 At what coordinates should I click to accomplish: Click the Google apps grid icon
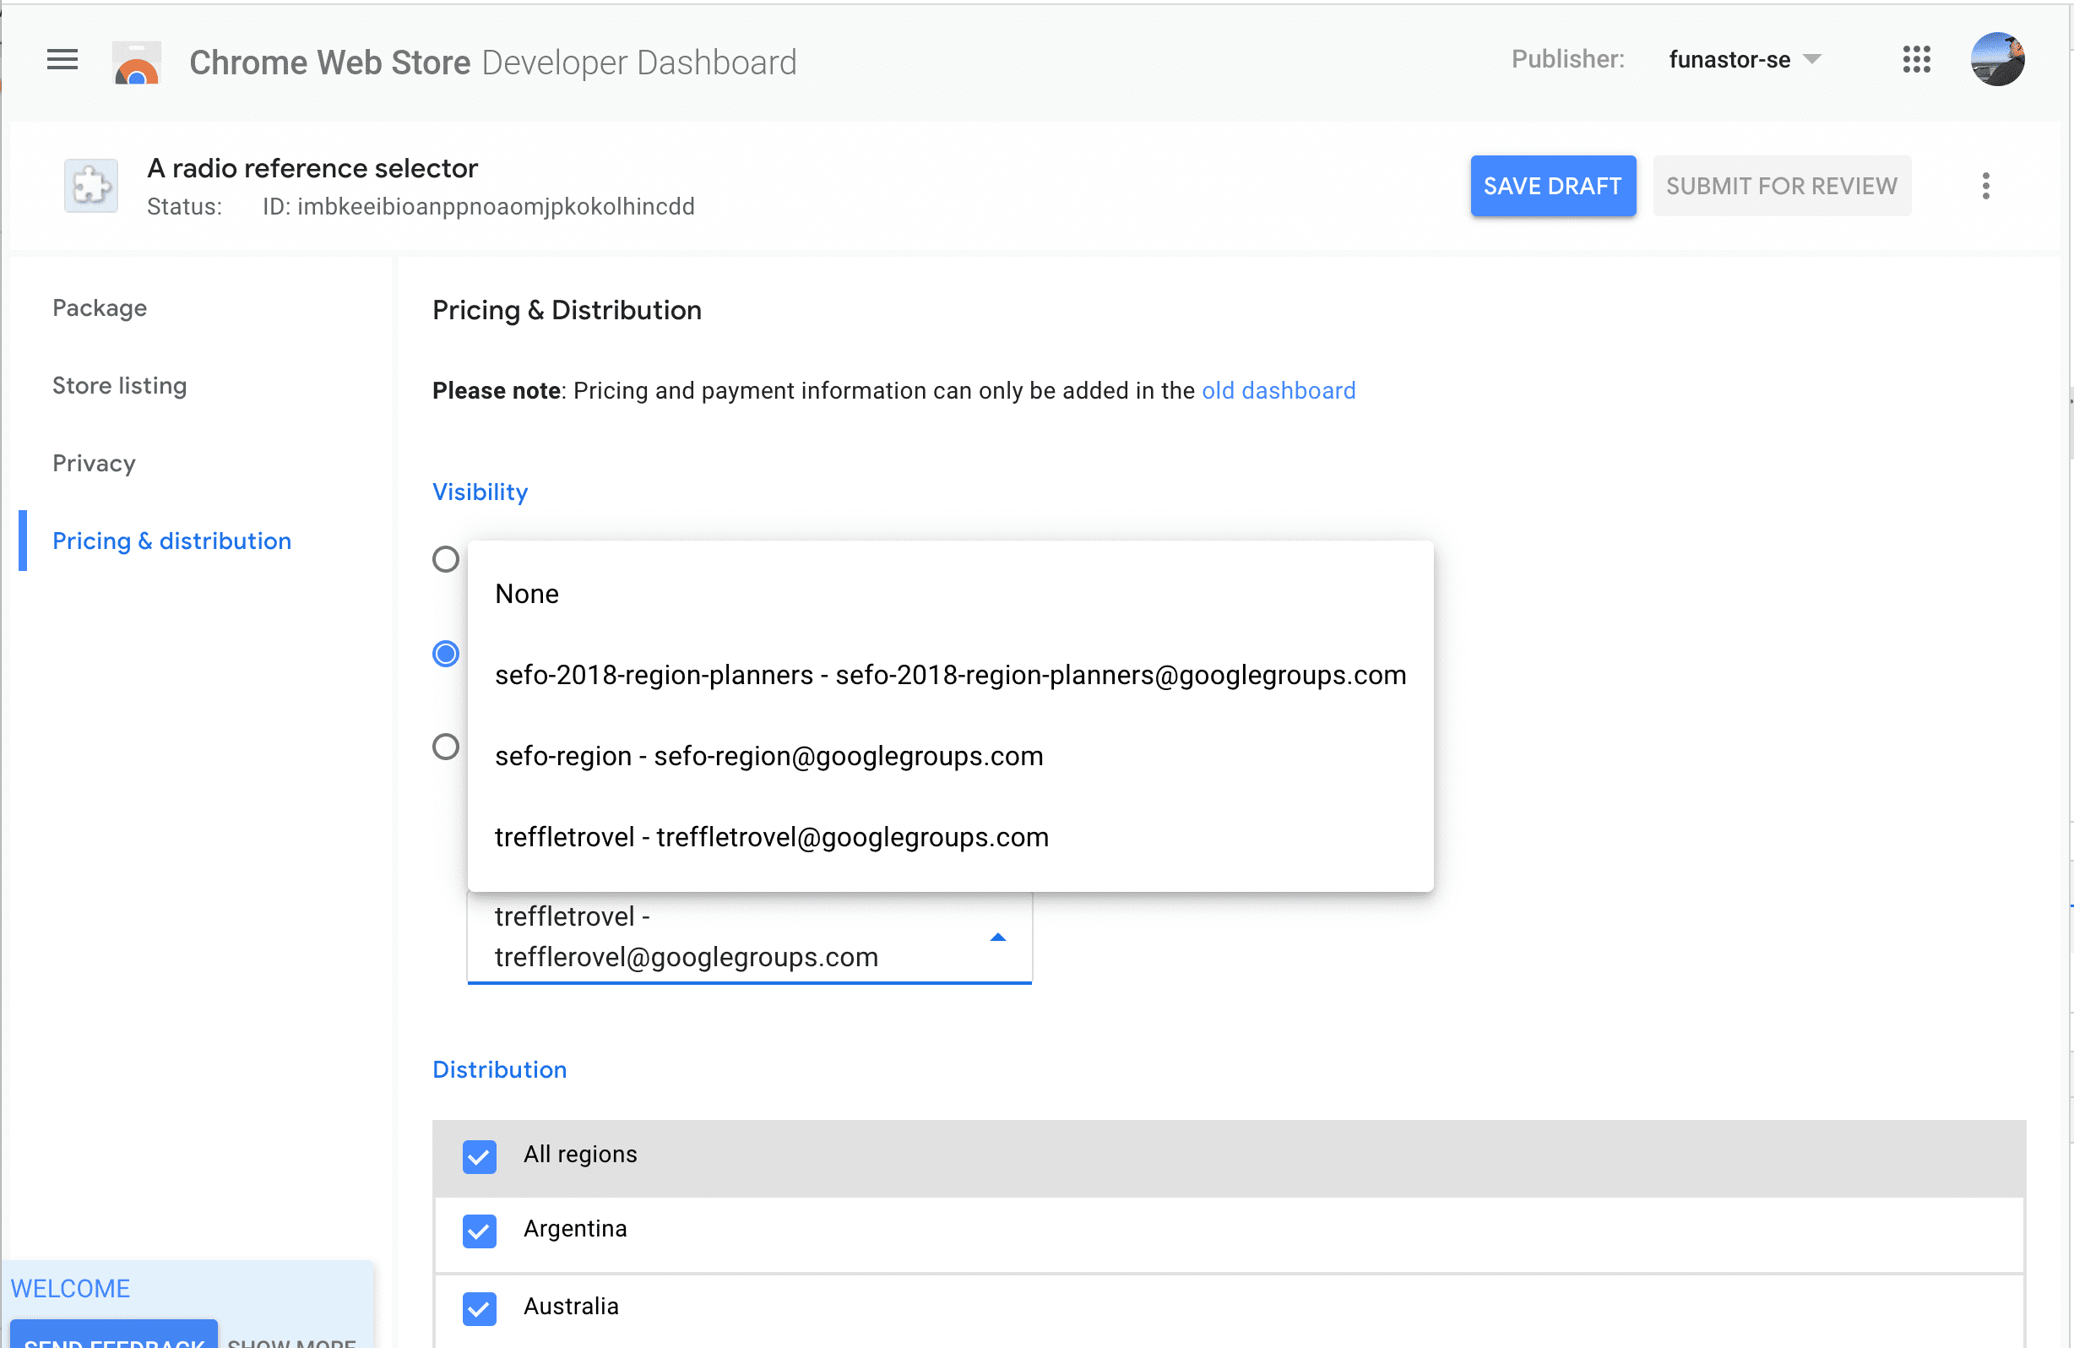tap(1917, 59)
